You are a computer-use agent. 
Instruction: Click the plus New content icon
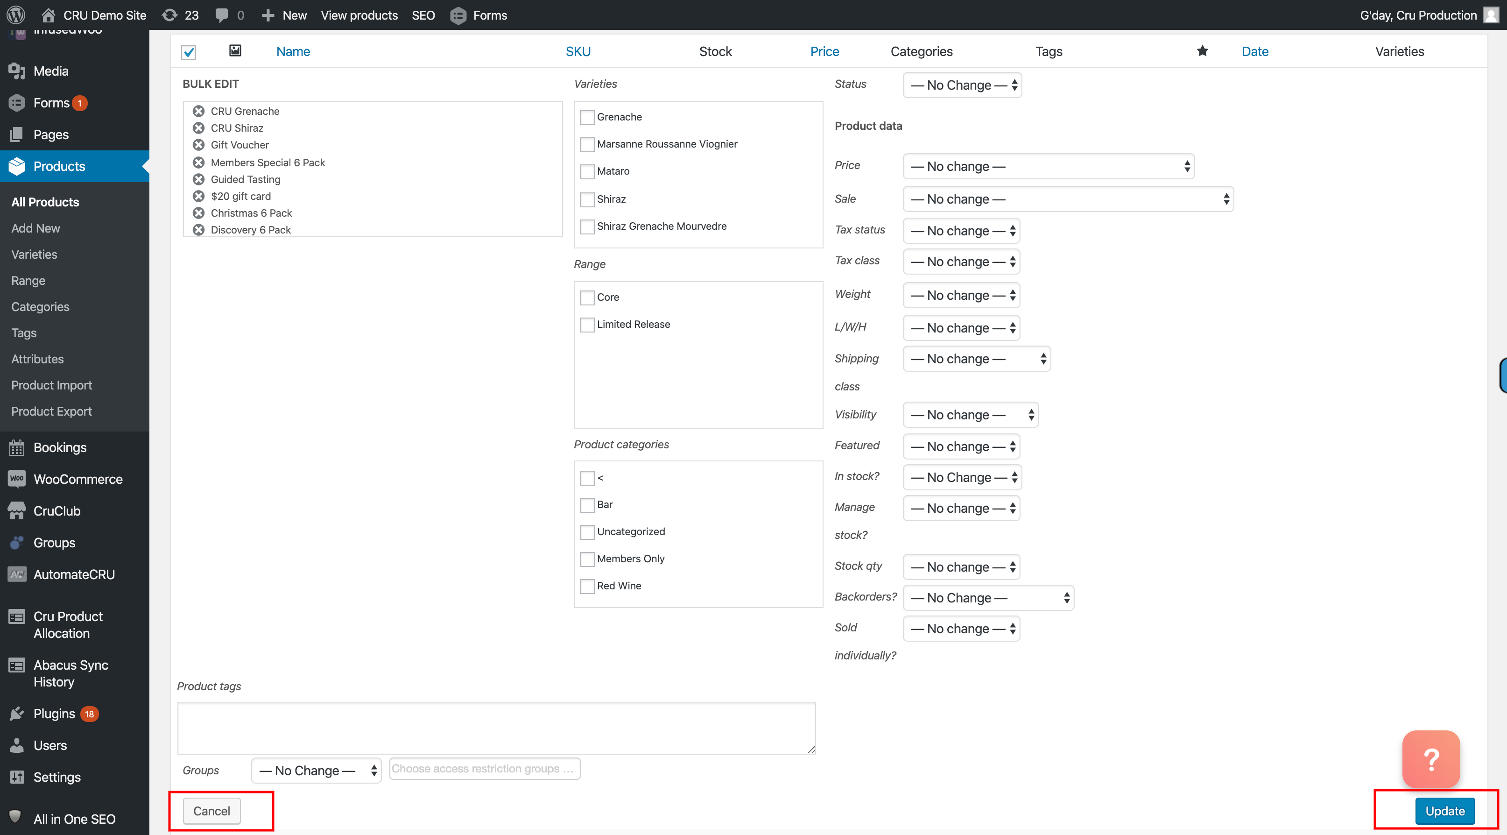click(x=268, y=15)
